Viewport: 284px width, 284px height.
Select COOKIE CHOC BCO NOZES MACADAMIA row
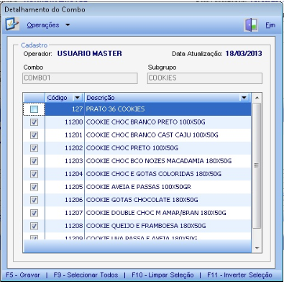[137, 161]
